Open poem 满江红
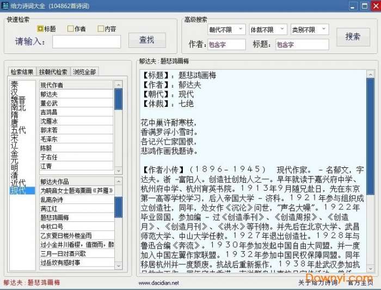381x290 pixels. click(x=77, y=208)
